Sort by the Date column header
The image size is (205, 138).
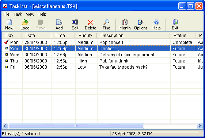tap(37, 36)
